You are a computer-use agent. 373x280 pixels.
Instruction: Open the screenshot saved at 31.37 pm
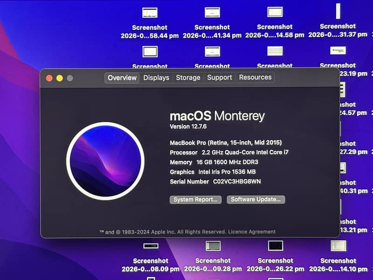pos(338,12)
